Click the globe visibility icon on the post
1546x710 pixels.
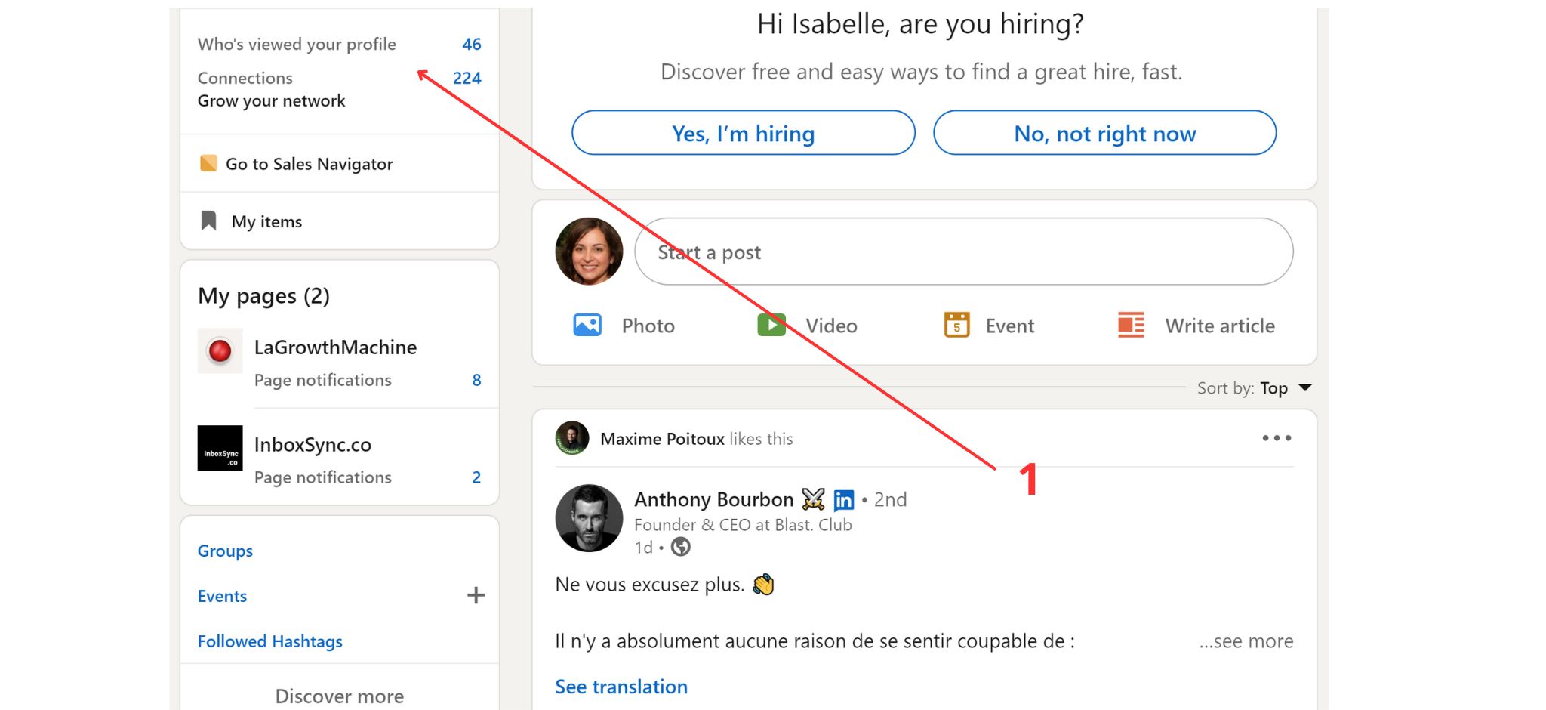tap(681, 547)
